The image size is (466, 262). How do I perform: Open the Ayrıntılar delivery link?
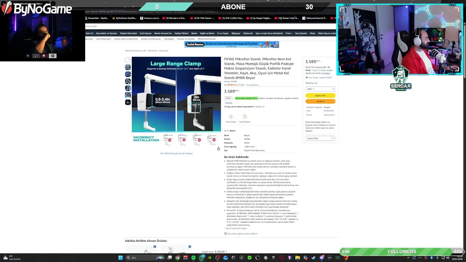pyautogui.click(x=326, y=73)
